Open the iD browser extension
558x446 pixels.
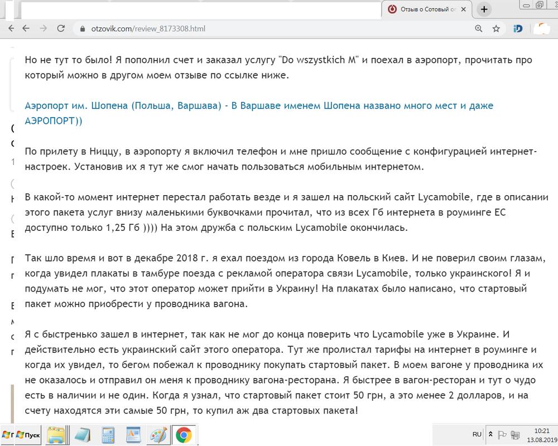(518, 28)
